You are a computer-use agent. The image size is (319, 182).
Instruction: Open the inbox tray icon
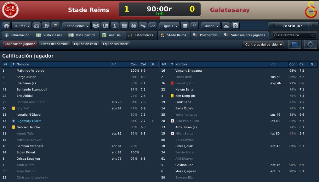[37, 26]
